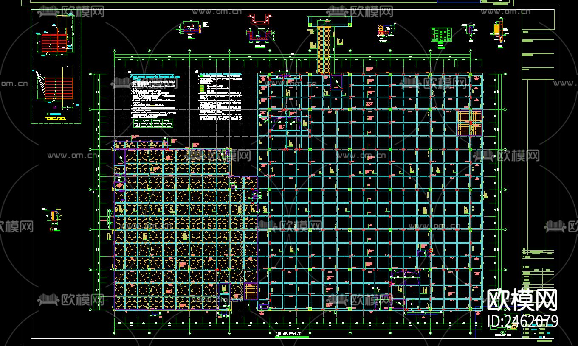The width and height of the screenshot is (578, 346).
Task: Select the orange hatched square with red center
Action: [470, 123]
